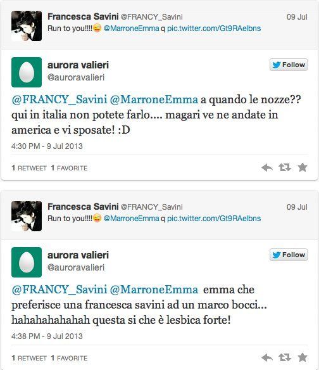Screen dimensions: 319x370
Task: View the 1 FAVORITE count on second tweet
Action: tap(69, 358)
